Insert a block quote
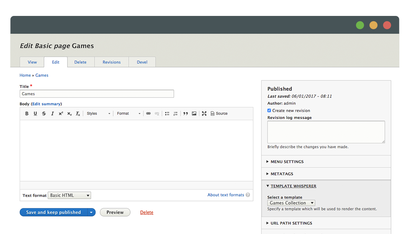This screenshot has width=410, height=234. [x=185, y=113]
